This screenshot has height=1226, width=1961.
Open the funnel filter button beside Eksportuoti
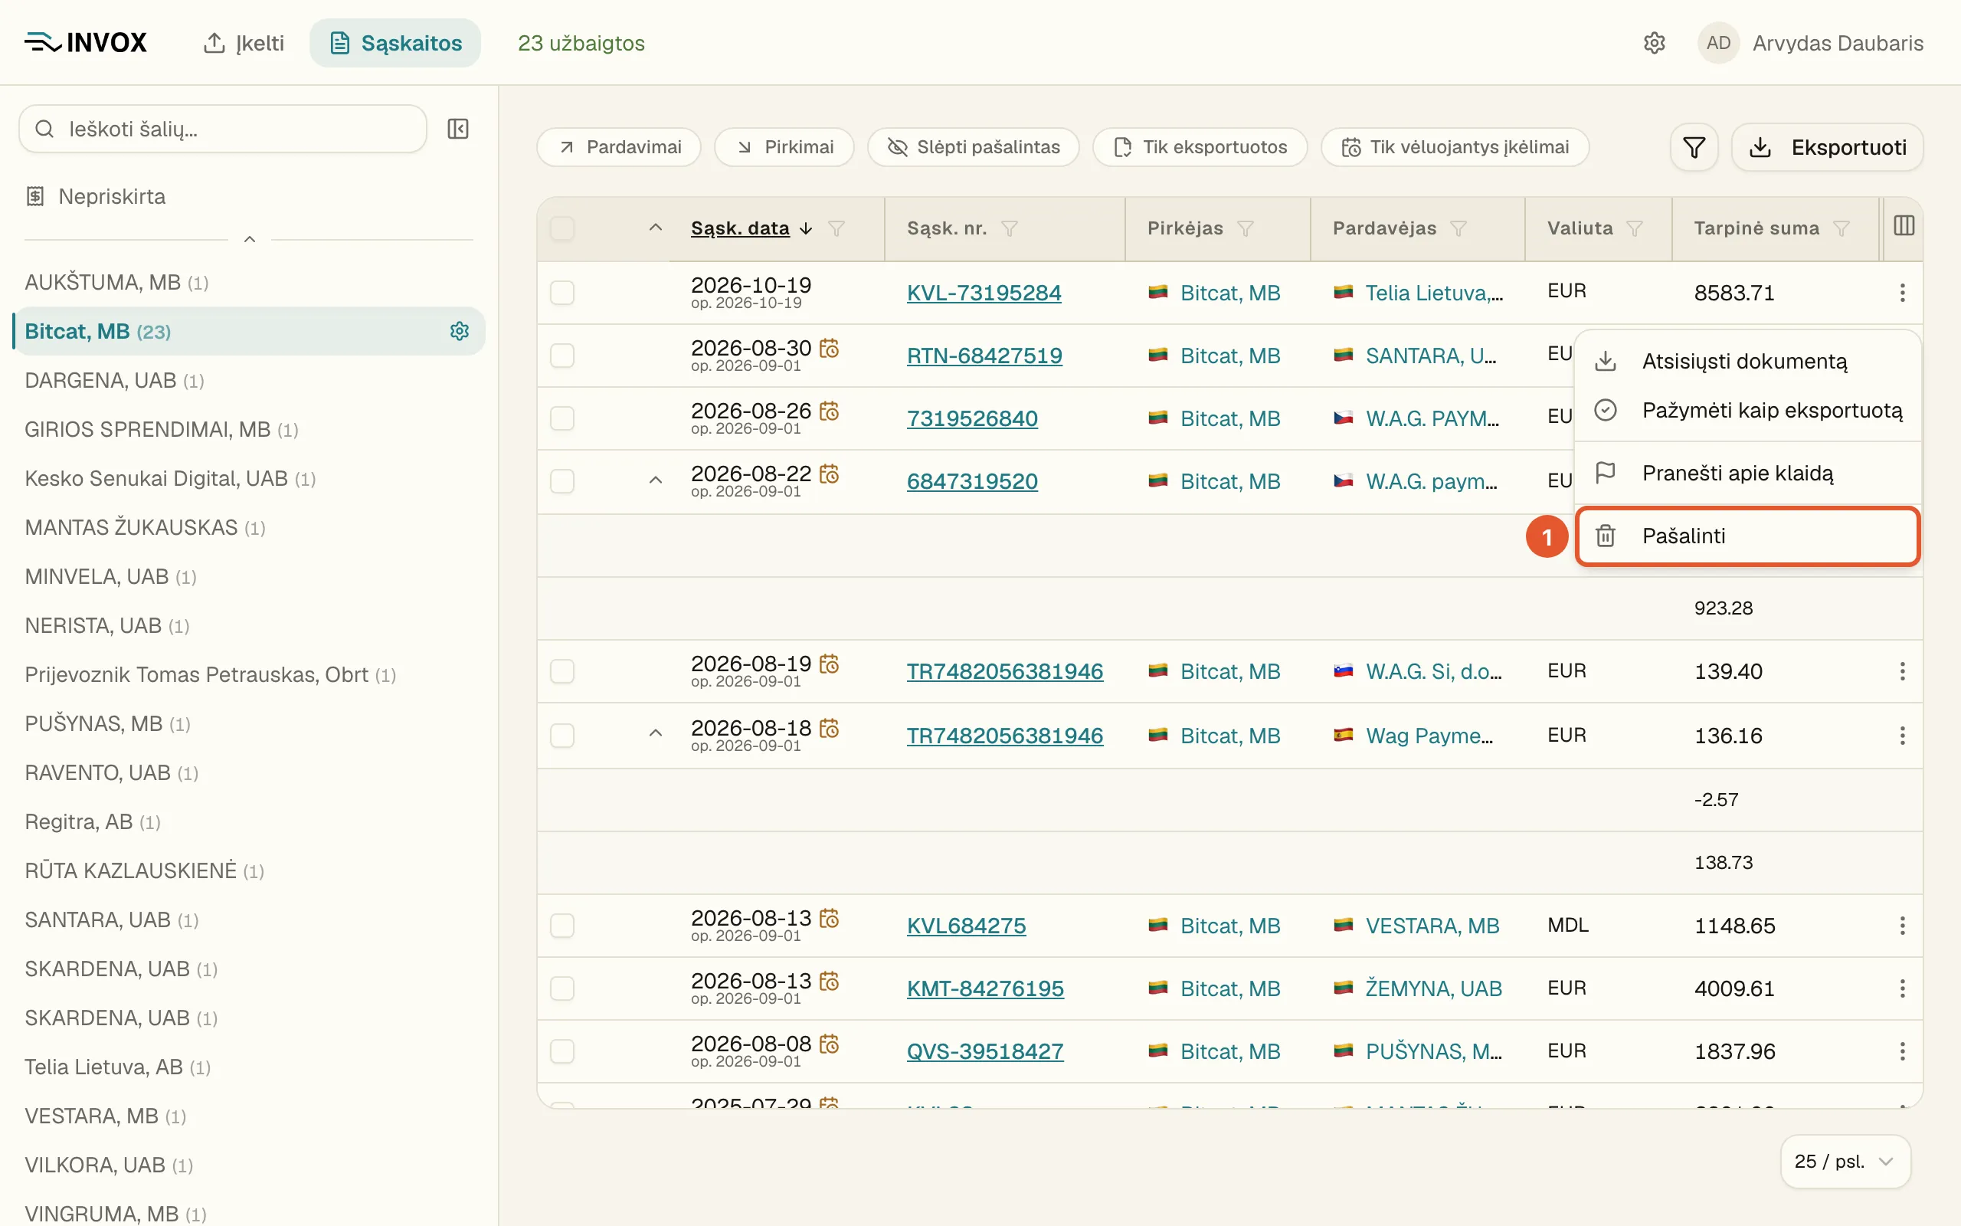pyautogui.click(x=1694, y=148)
